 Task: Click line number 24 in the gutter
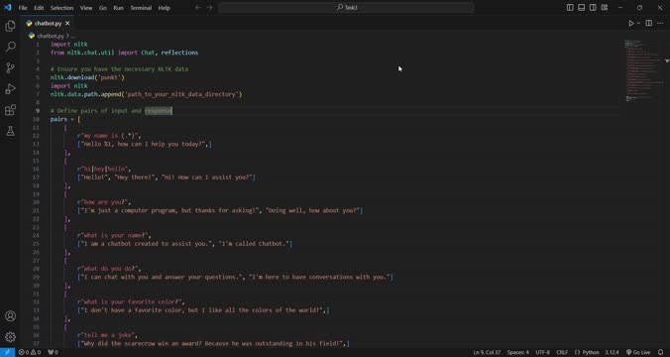36,236
